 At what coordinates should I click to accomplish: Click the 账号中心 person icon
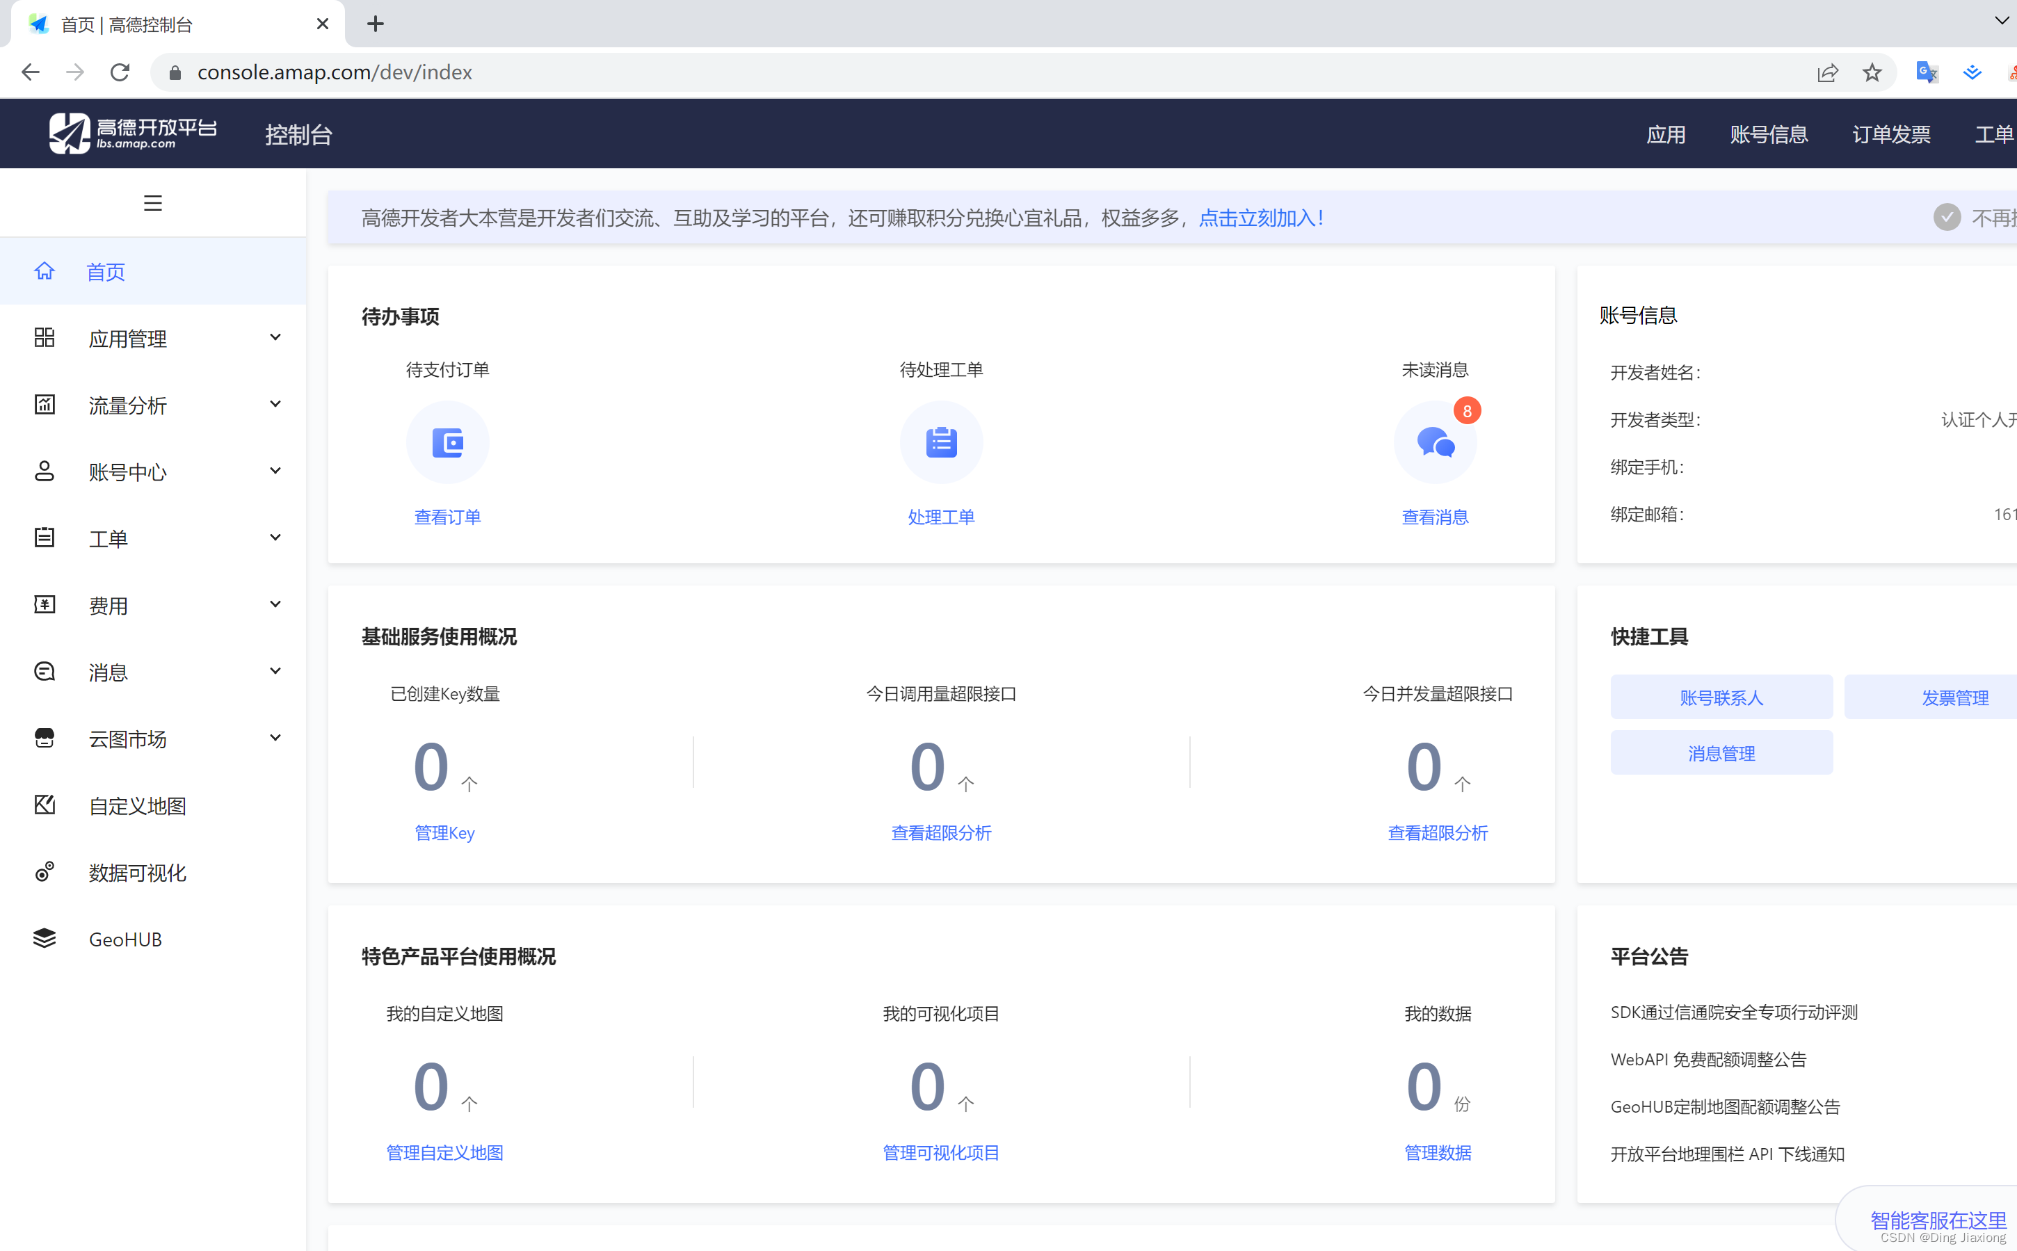tap(44, 471)
